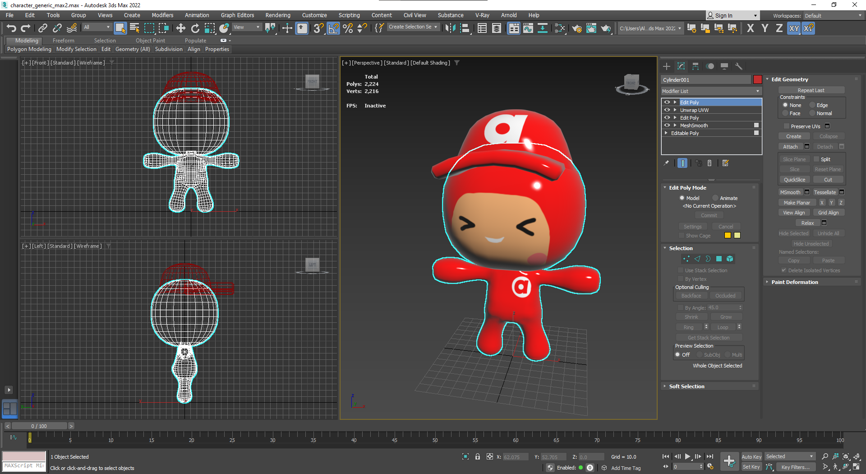866x474 pixels.
Task: Click the Attach button
Action: point(790,147)
